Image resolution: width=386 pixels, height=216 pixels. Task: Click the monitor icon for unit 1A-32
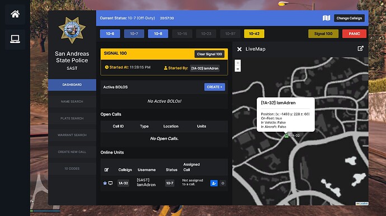111,183
